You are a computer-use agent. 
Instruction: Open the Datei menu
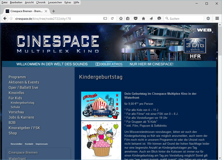(4, 2)
